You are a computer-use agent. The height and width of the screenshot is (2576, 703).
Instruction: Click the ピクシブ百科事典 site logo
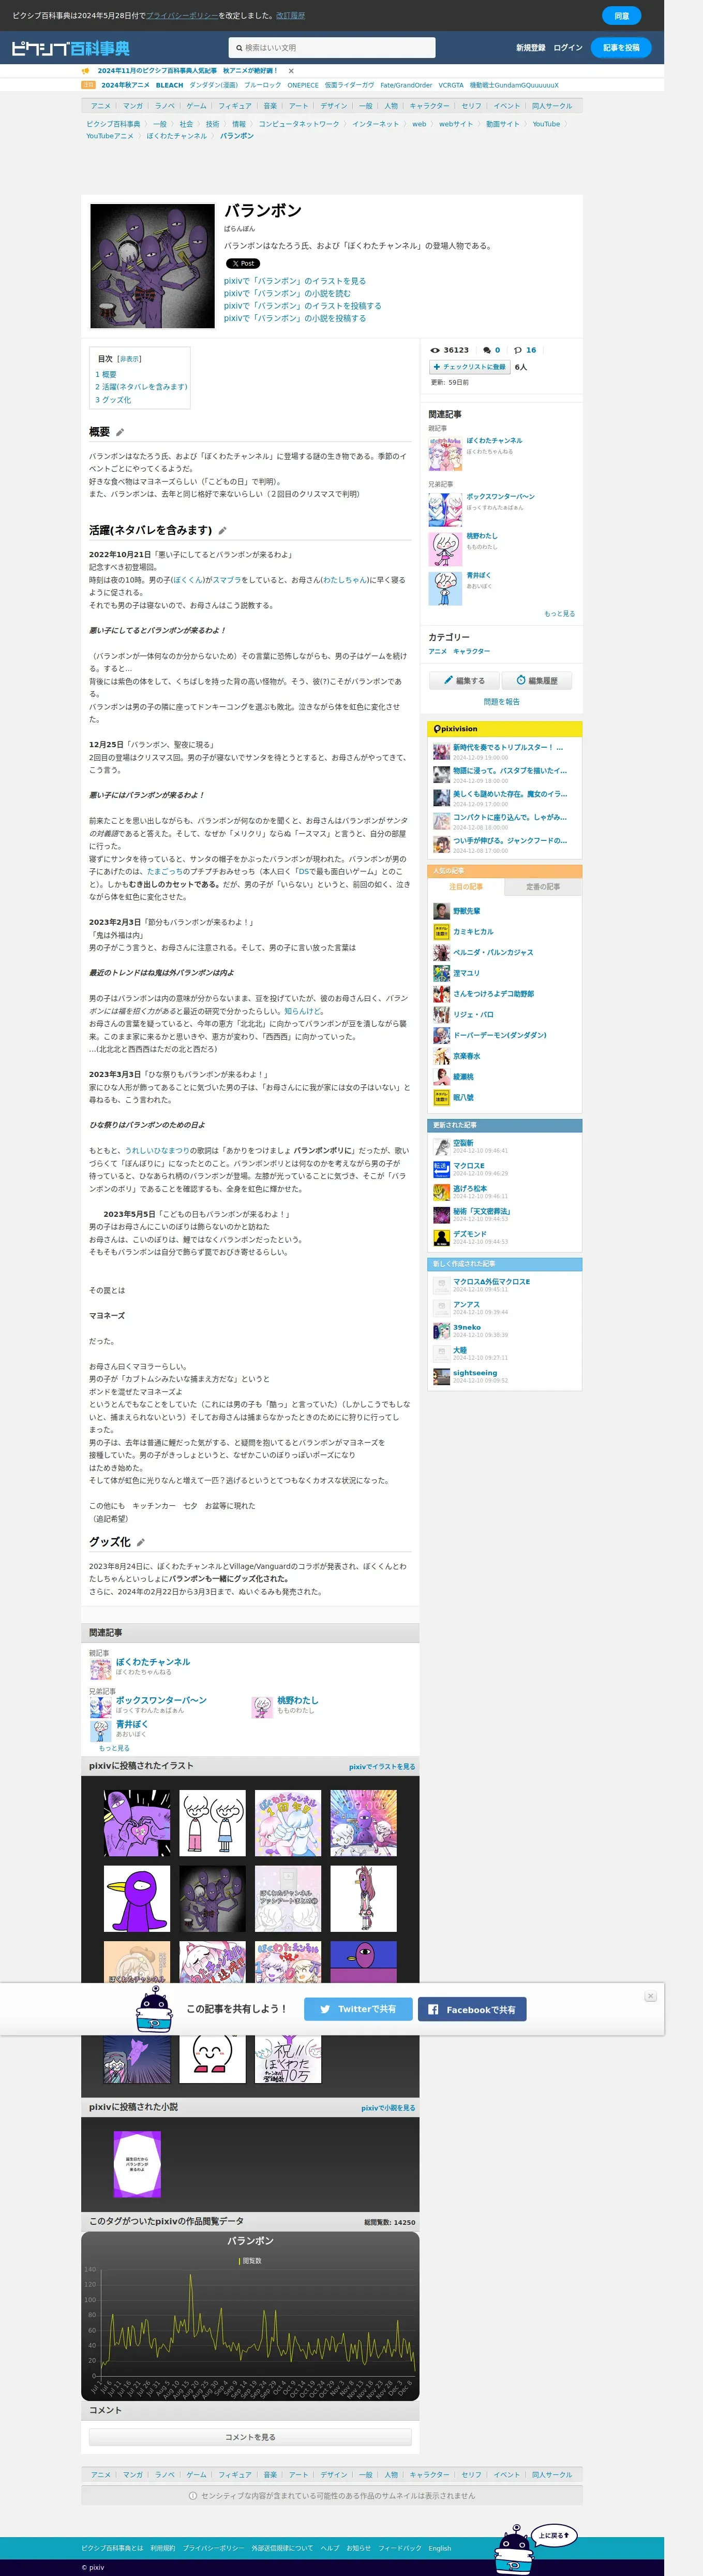pos(70,48)
